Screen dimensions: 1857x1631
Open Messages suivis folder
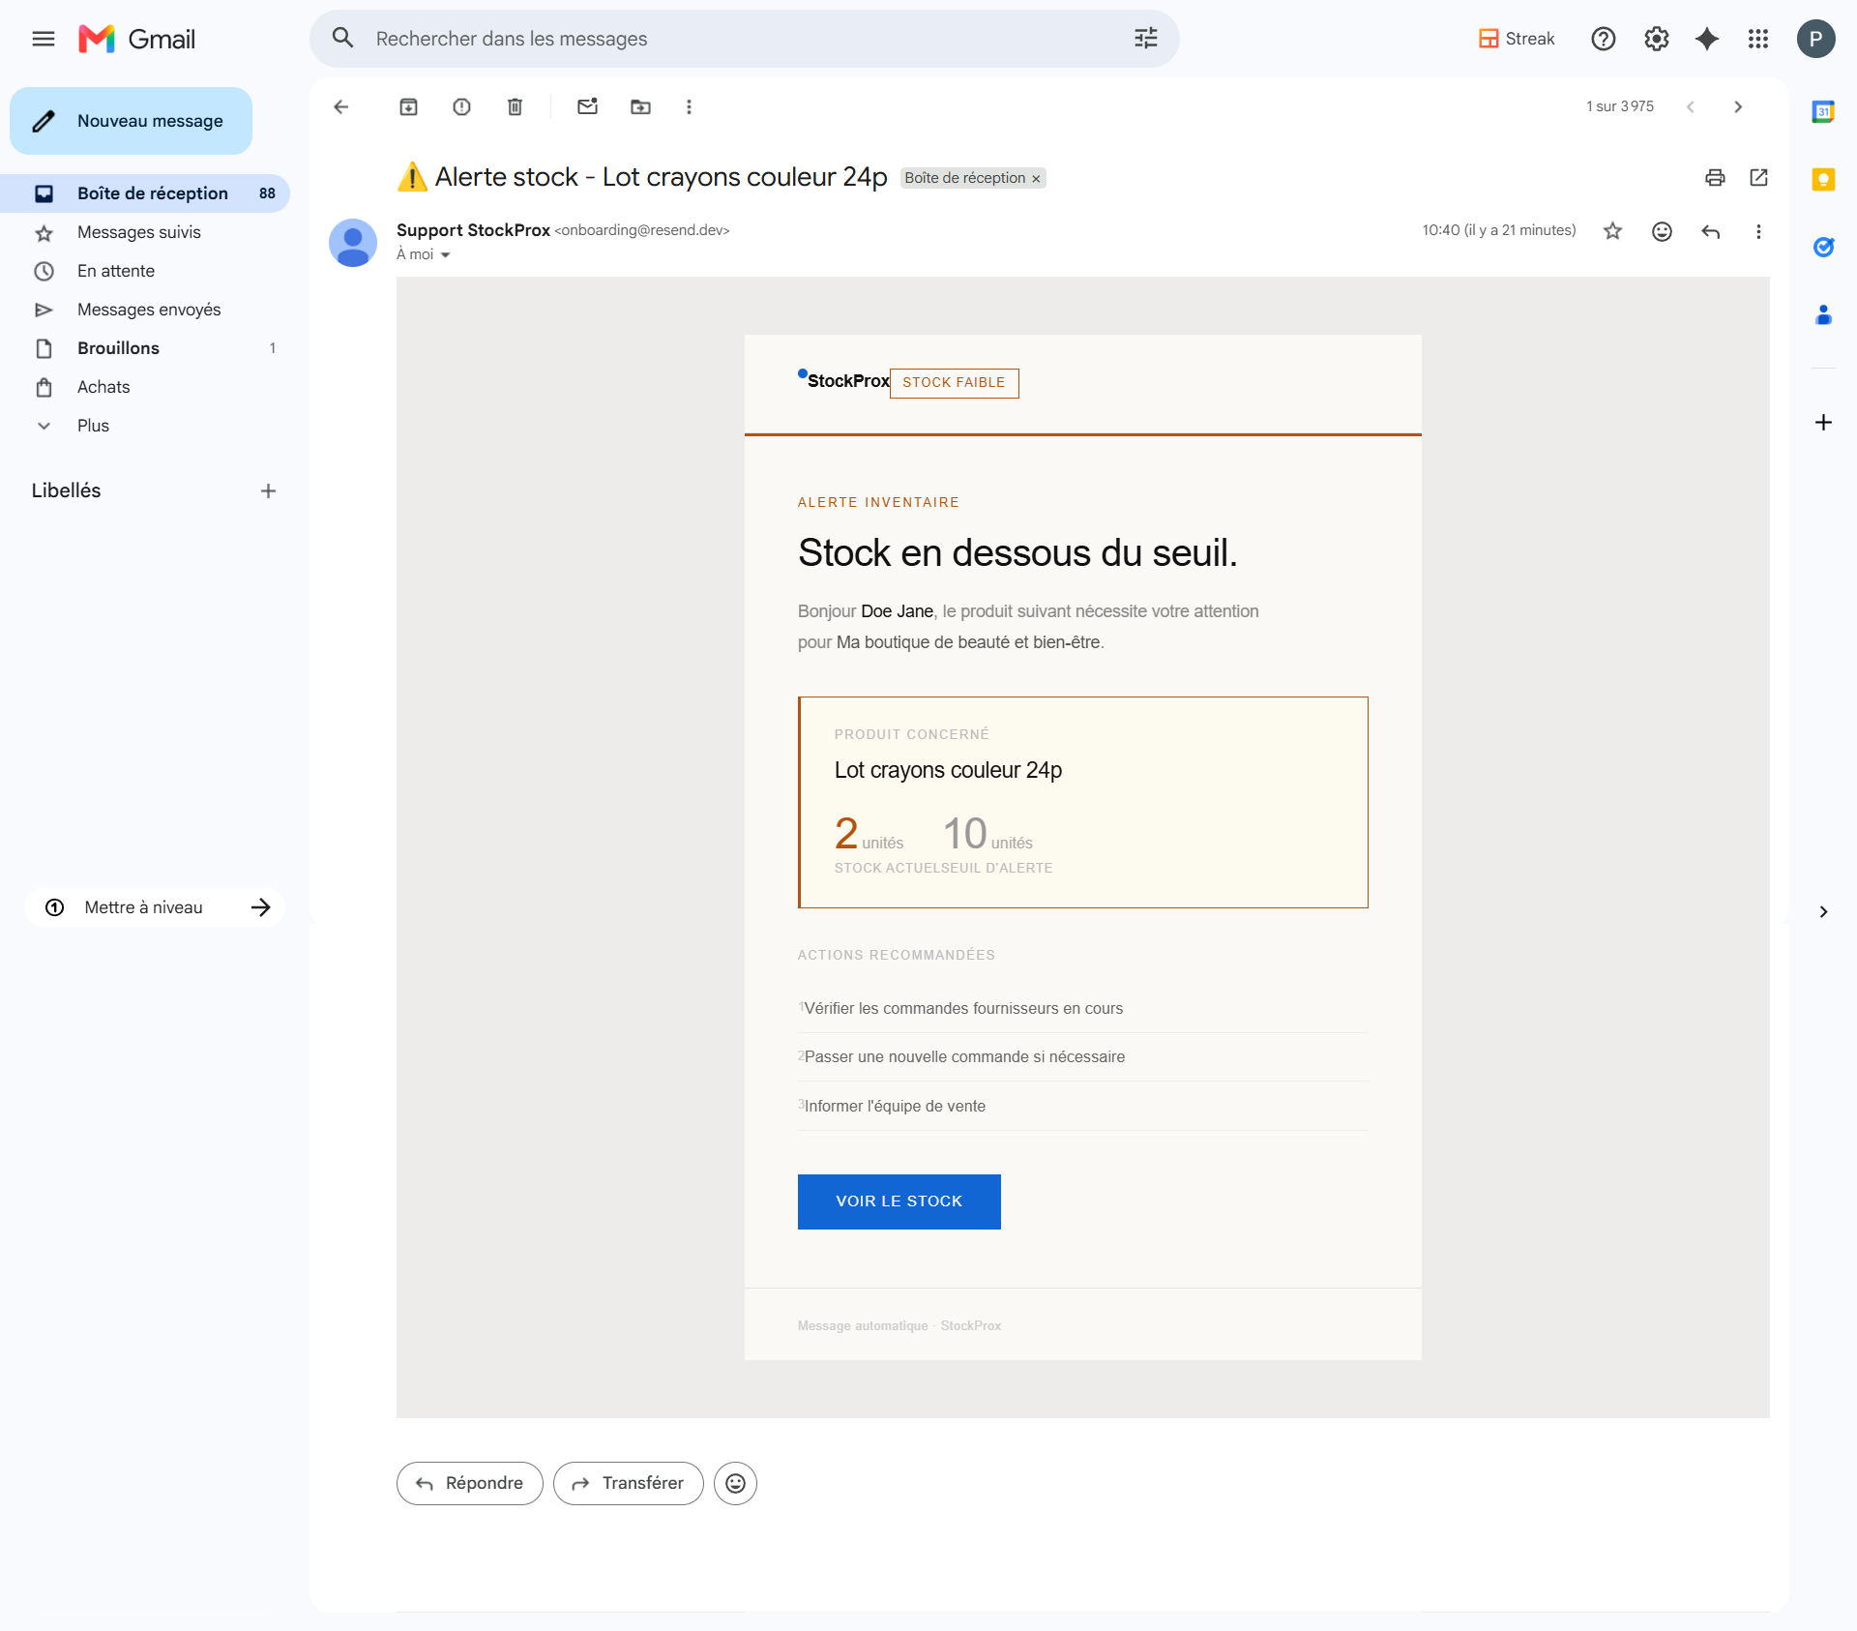145,232
